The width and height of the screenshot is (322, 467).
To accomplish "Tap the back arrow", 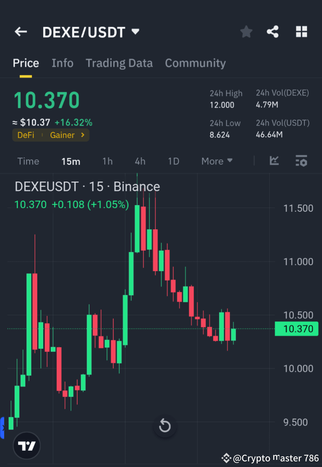I will coord(21,32).
